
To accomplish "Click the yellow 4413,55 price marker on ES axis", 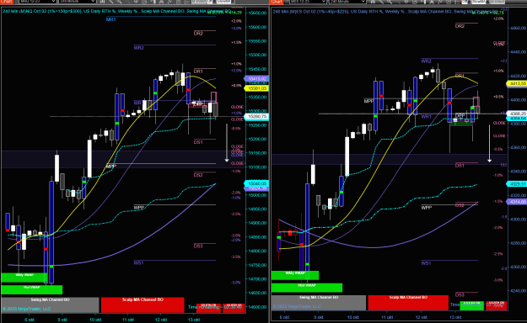I will click(x=517, y=83).
